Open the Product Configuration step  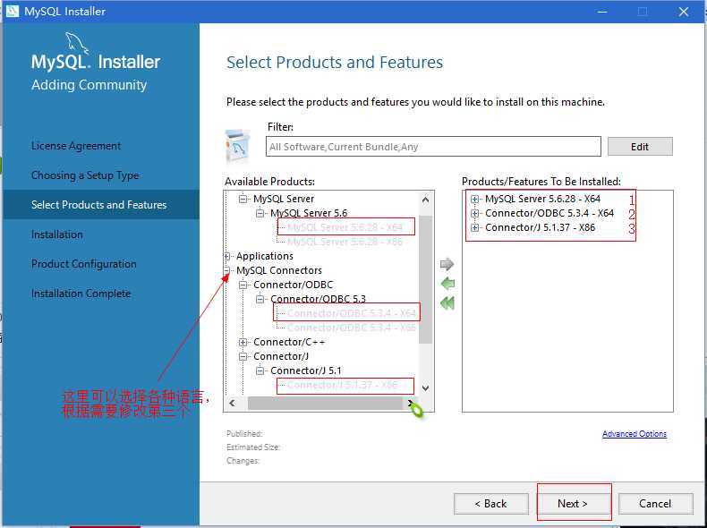point(84,264)
